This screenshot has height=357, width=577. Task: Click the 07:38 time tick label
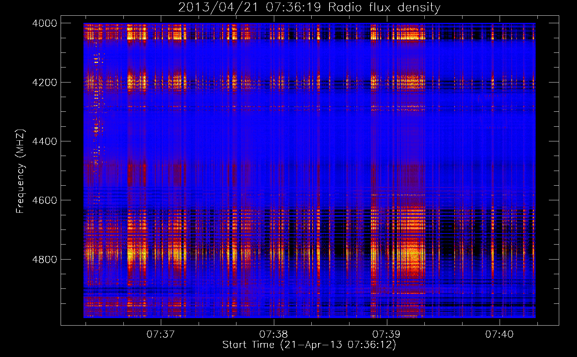tap(274, 334)
